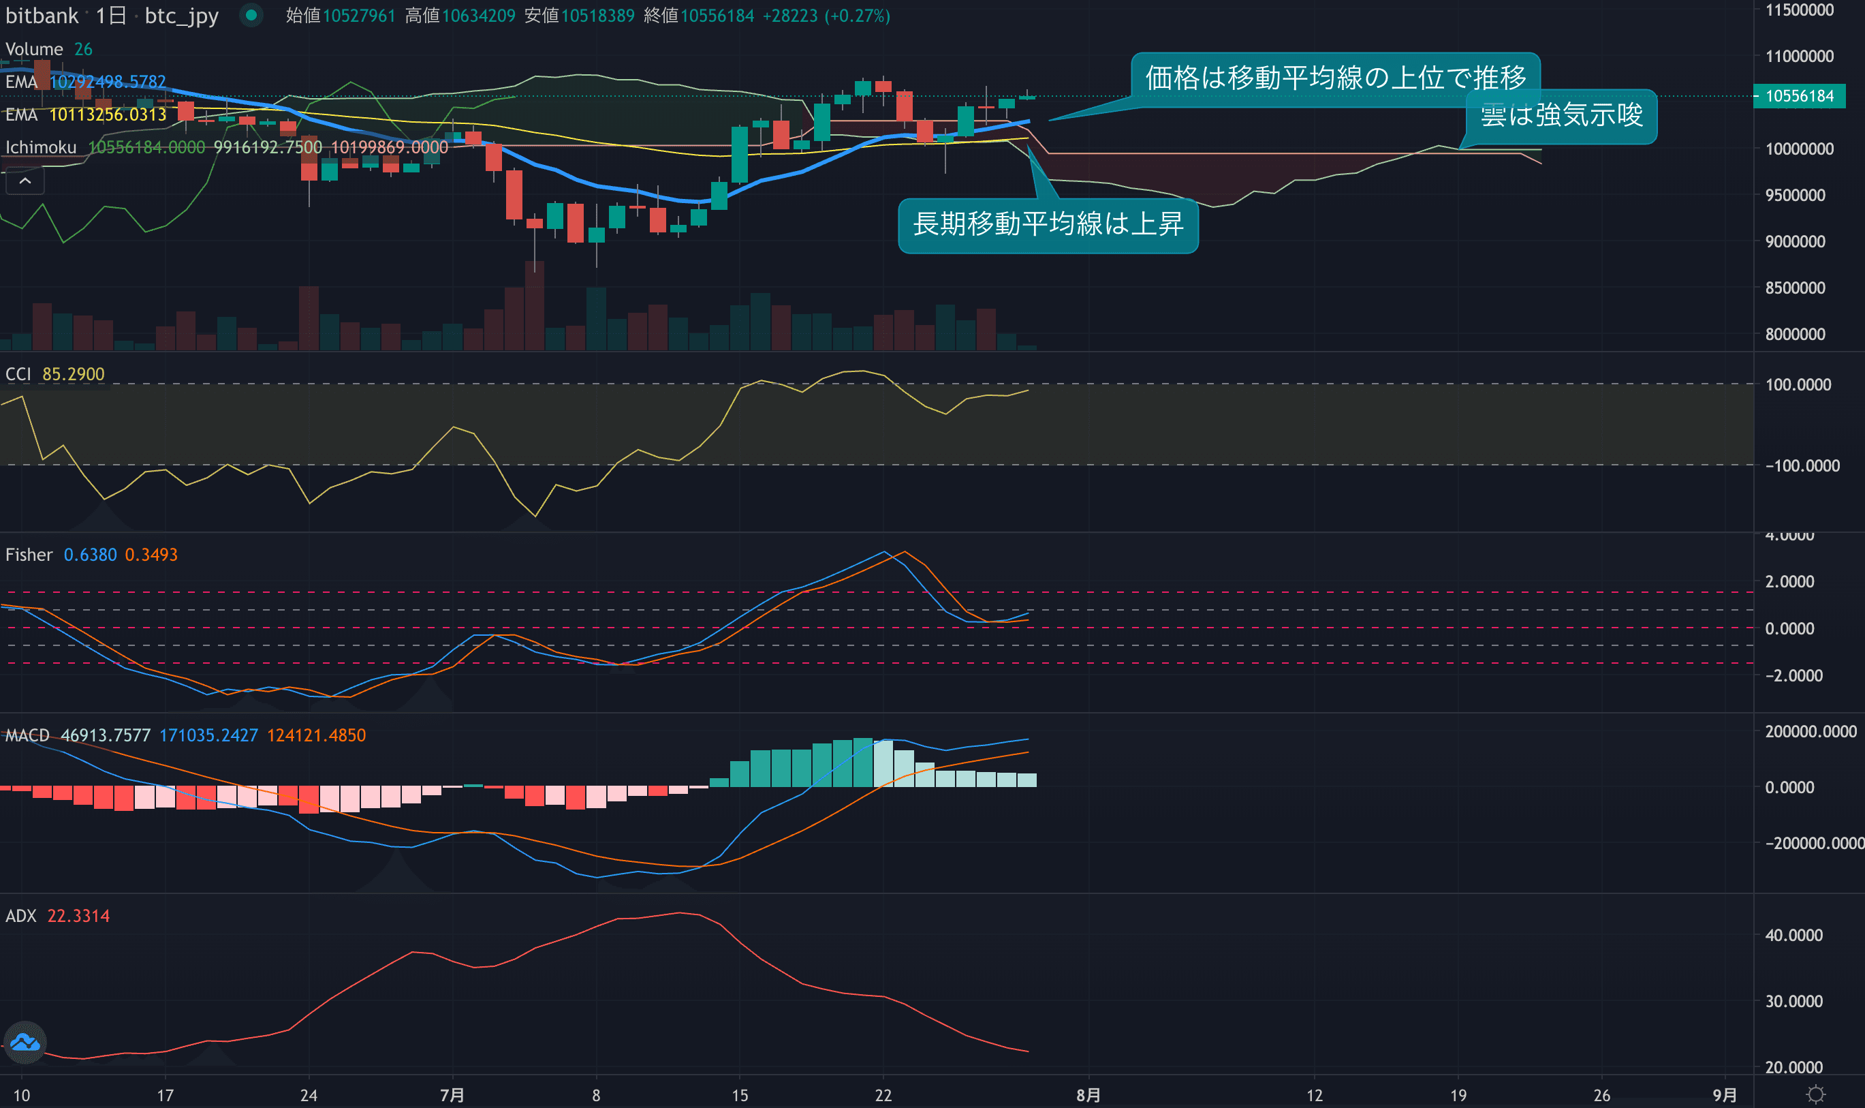This screenshot has width=1865, height=1108.
Task: Open the TradingView cloud logo icon
Action: tap(25, 1041)
